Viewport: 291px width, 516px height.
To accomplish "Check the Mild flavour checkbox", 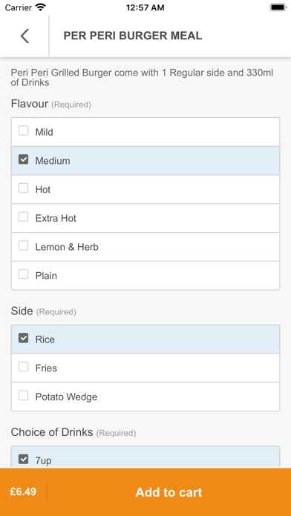I will click(24, 131).
